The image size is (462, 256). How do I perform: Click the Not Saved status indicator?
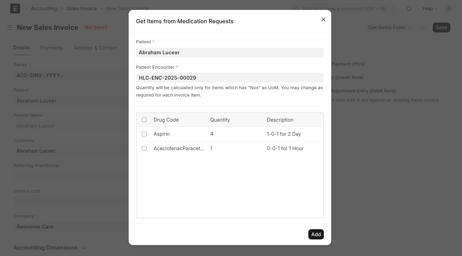pos(96,27)
